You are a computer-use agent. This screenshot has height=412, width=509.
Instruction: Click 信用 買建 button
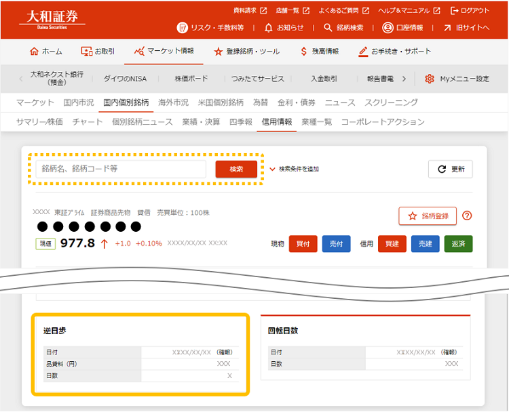click(392, 244)
